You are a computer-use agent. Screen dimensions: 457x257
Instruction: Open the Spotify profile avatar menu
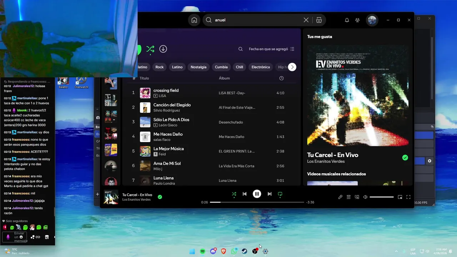pyautogui.click(x=372, y=20)
